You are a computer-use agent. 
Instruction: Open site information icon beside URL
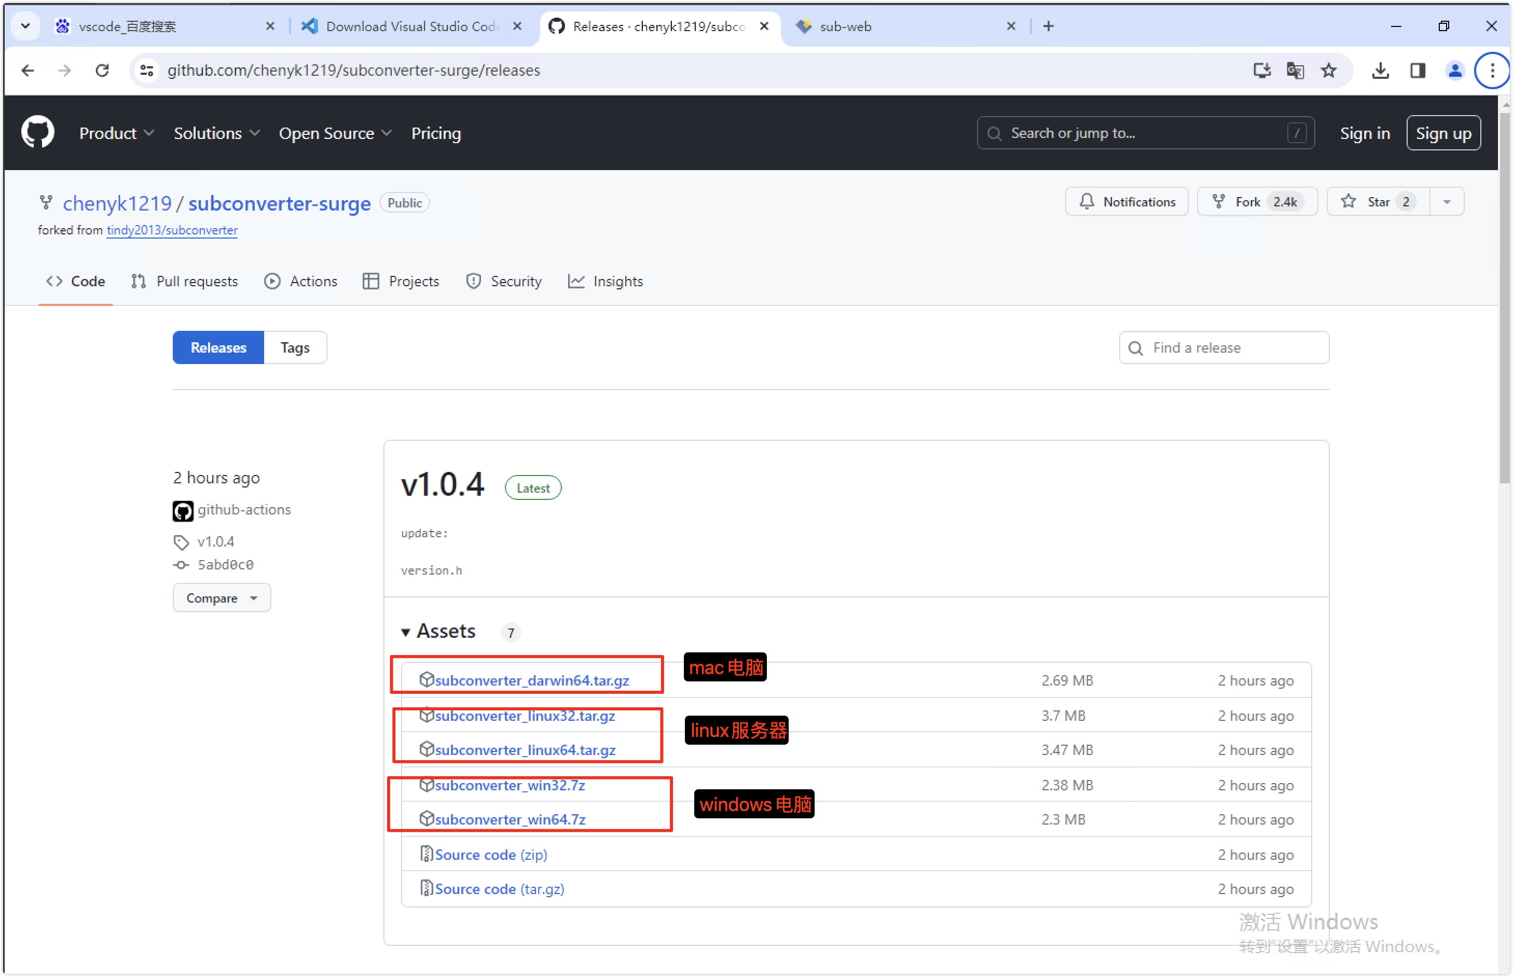click(147, 71)
